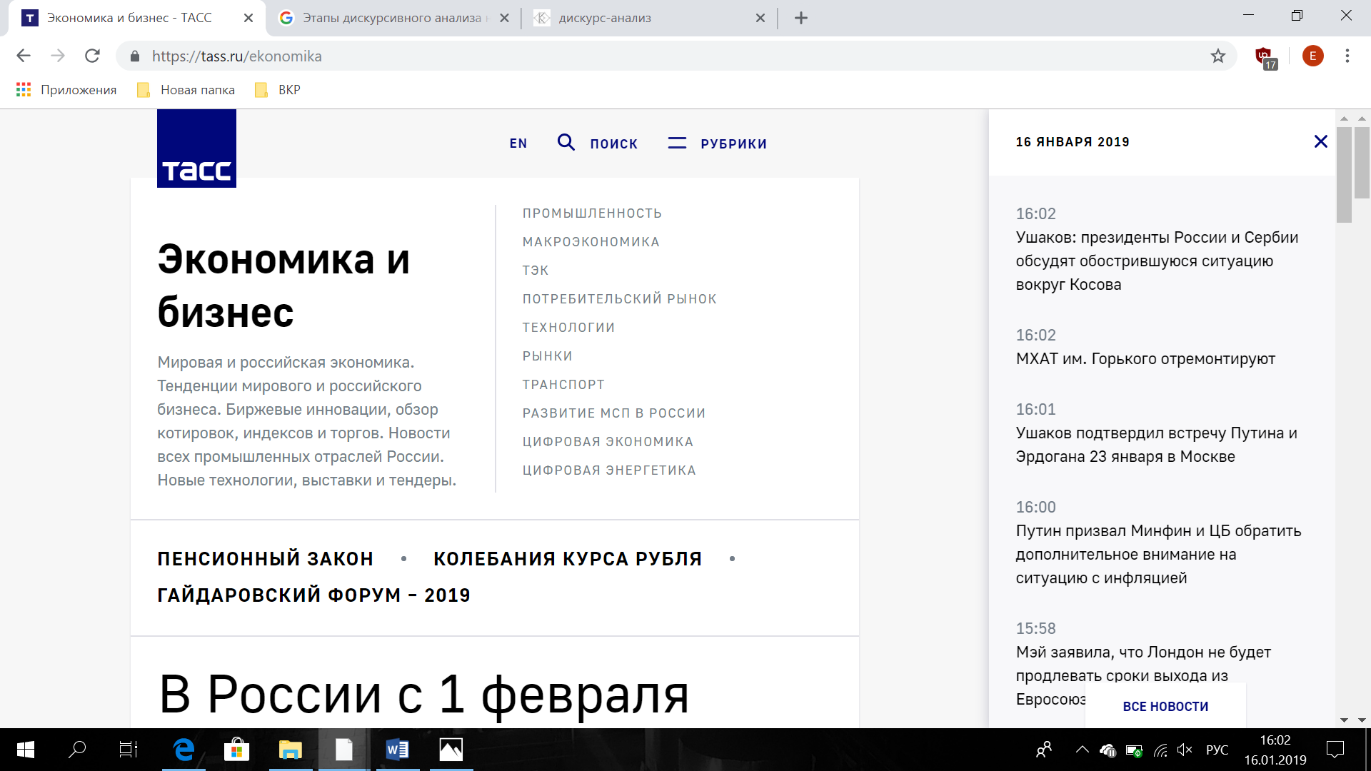Open the ad blocker extension icon

[1265, 57]
